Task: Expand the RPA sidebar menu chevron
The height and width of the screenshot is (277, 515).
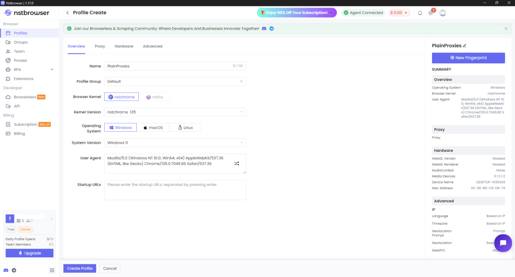Action: coord(52,69)
